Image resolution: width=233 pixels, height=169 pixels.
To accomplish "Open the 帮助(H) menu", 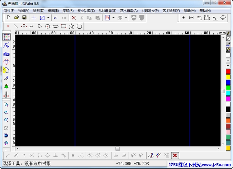I will coord(205,11).
